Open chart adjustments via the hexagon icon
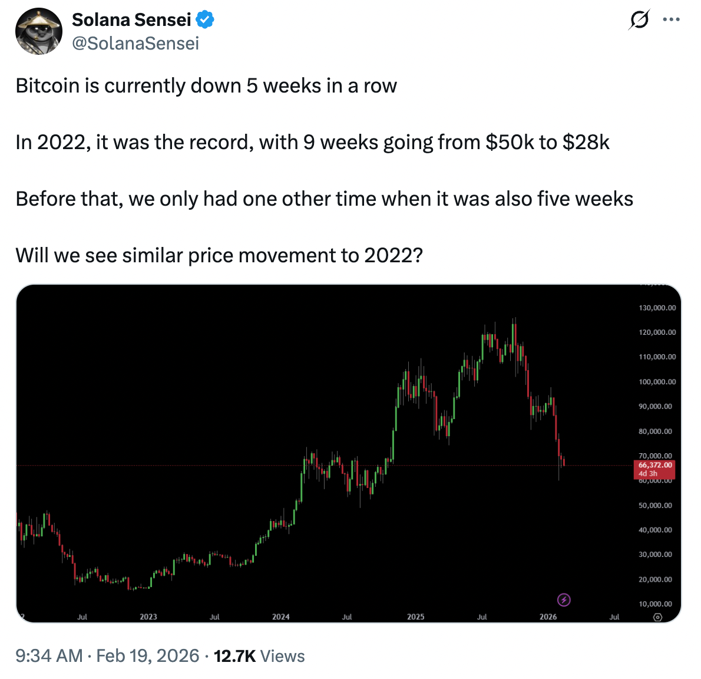701x679 pixels. (x=658, y=616)
